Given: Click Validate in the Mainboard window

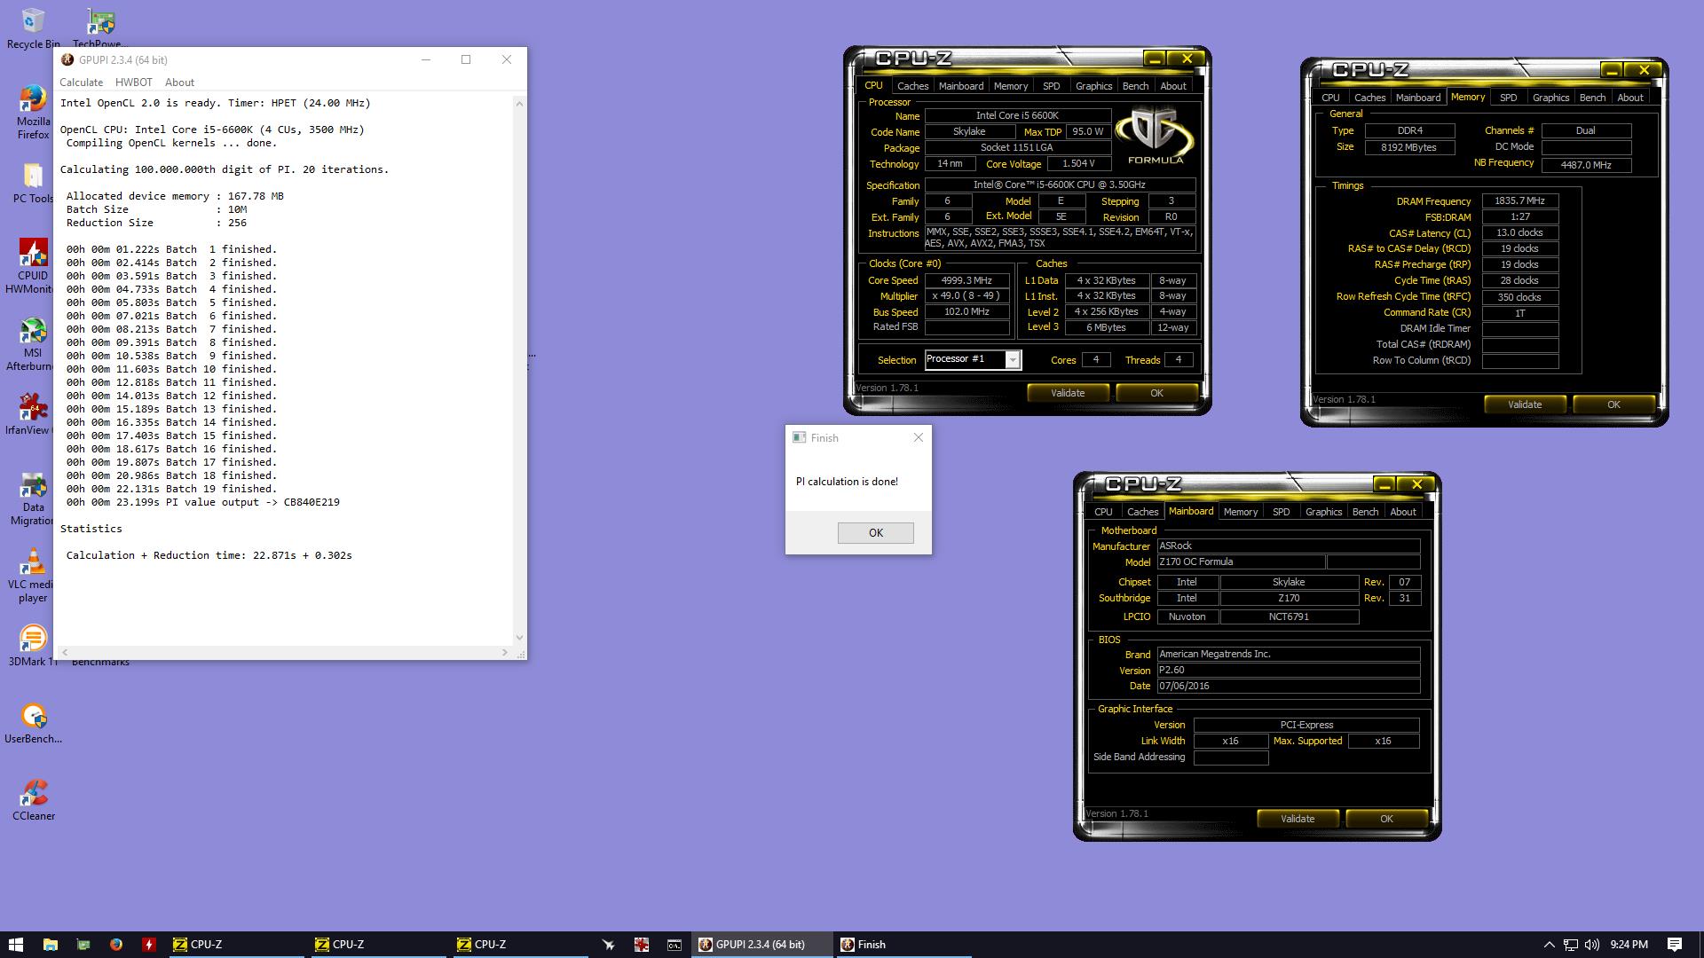Looking at the screenshot, I should point(1298,819).
